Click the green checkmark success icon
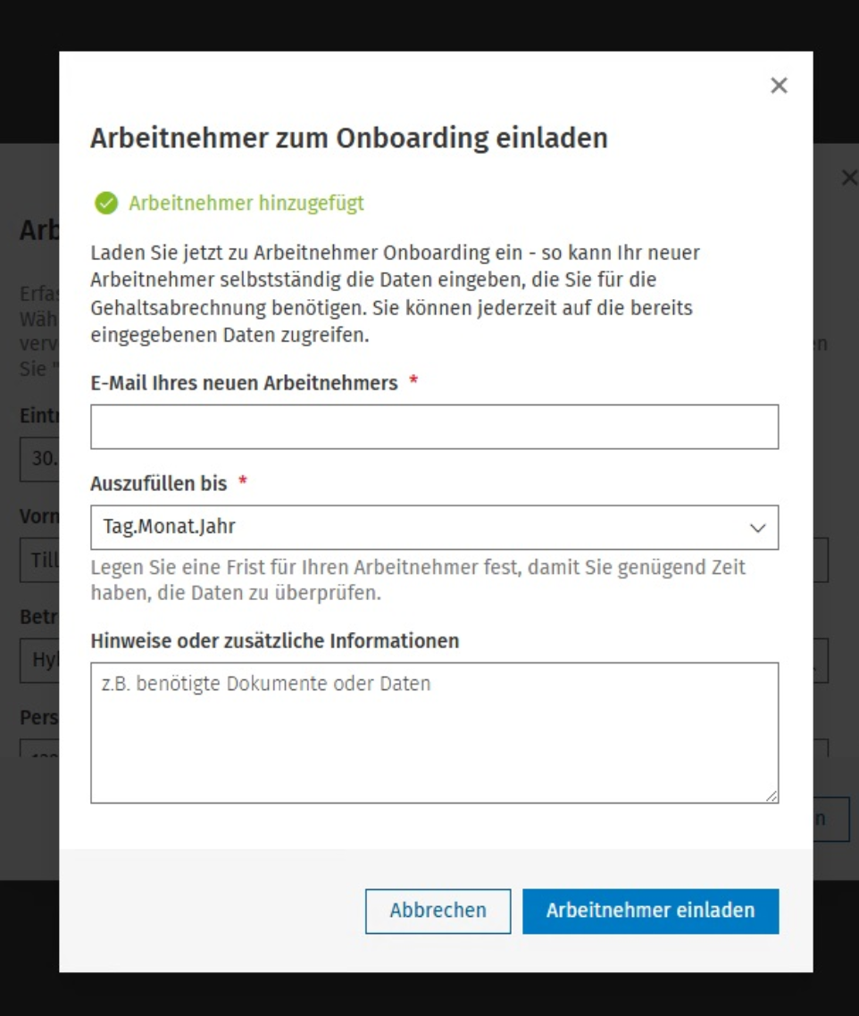This screenshot has width=859, height=1016. (x=106, y=203)
